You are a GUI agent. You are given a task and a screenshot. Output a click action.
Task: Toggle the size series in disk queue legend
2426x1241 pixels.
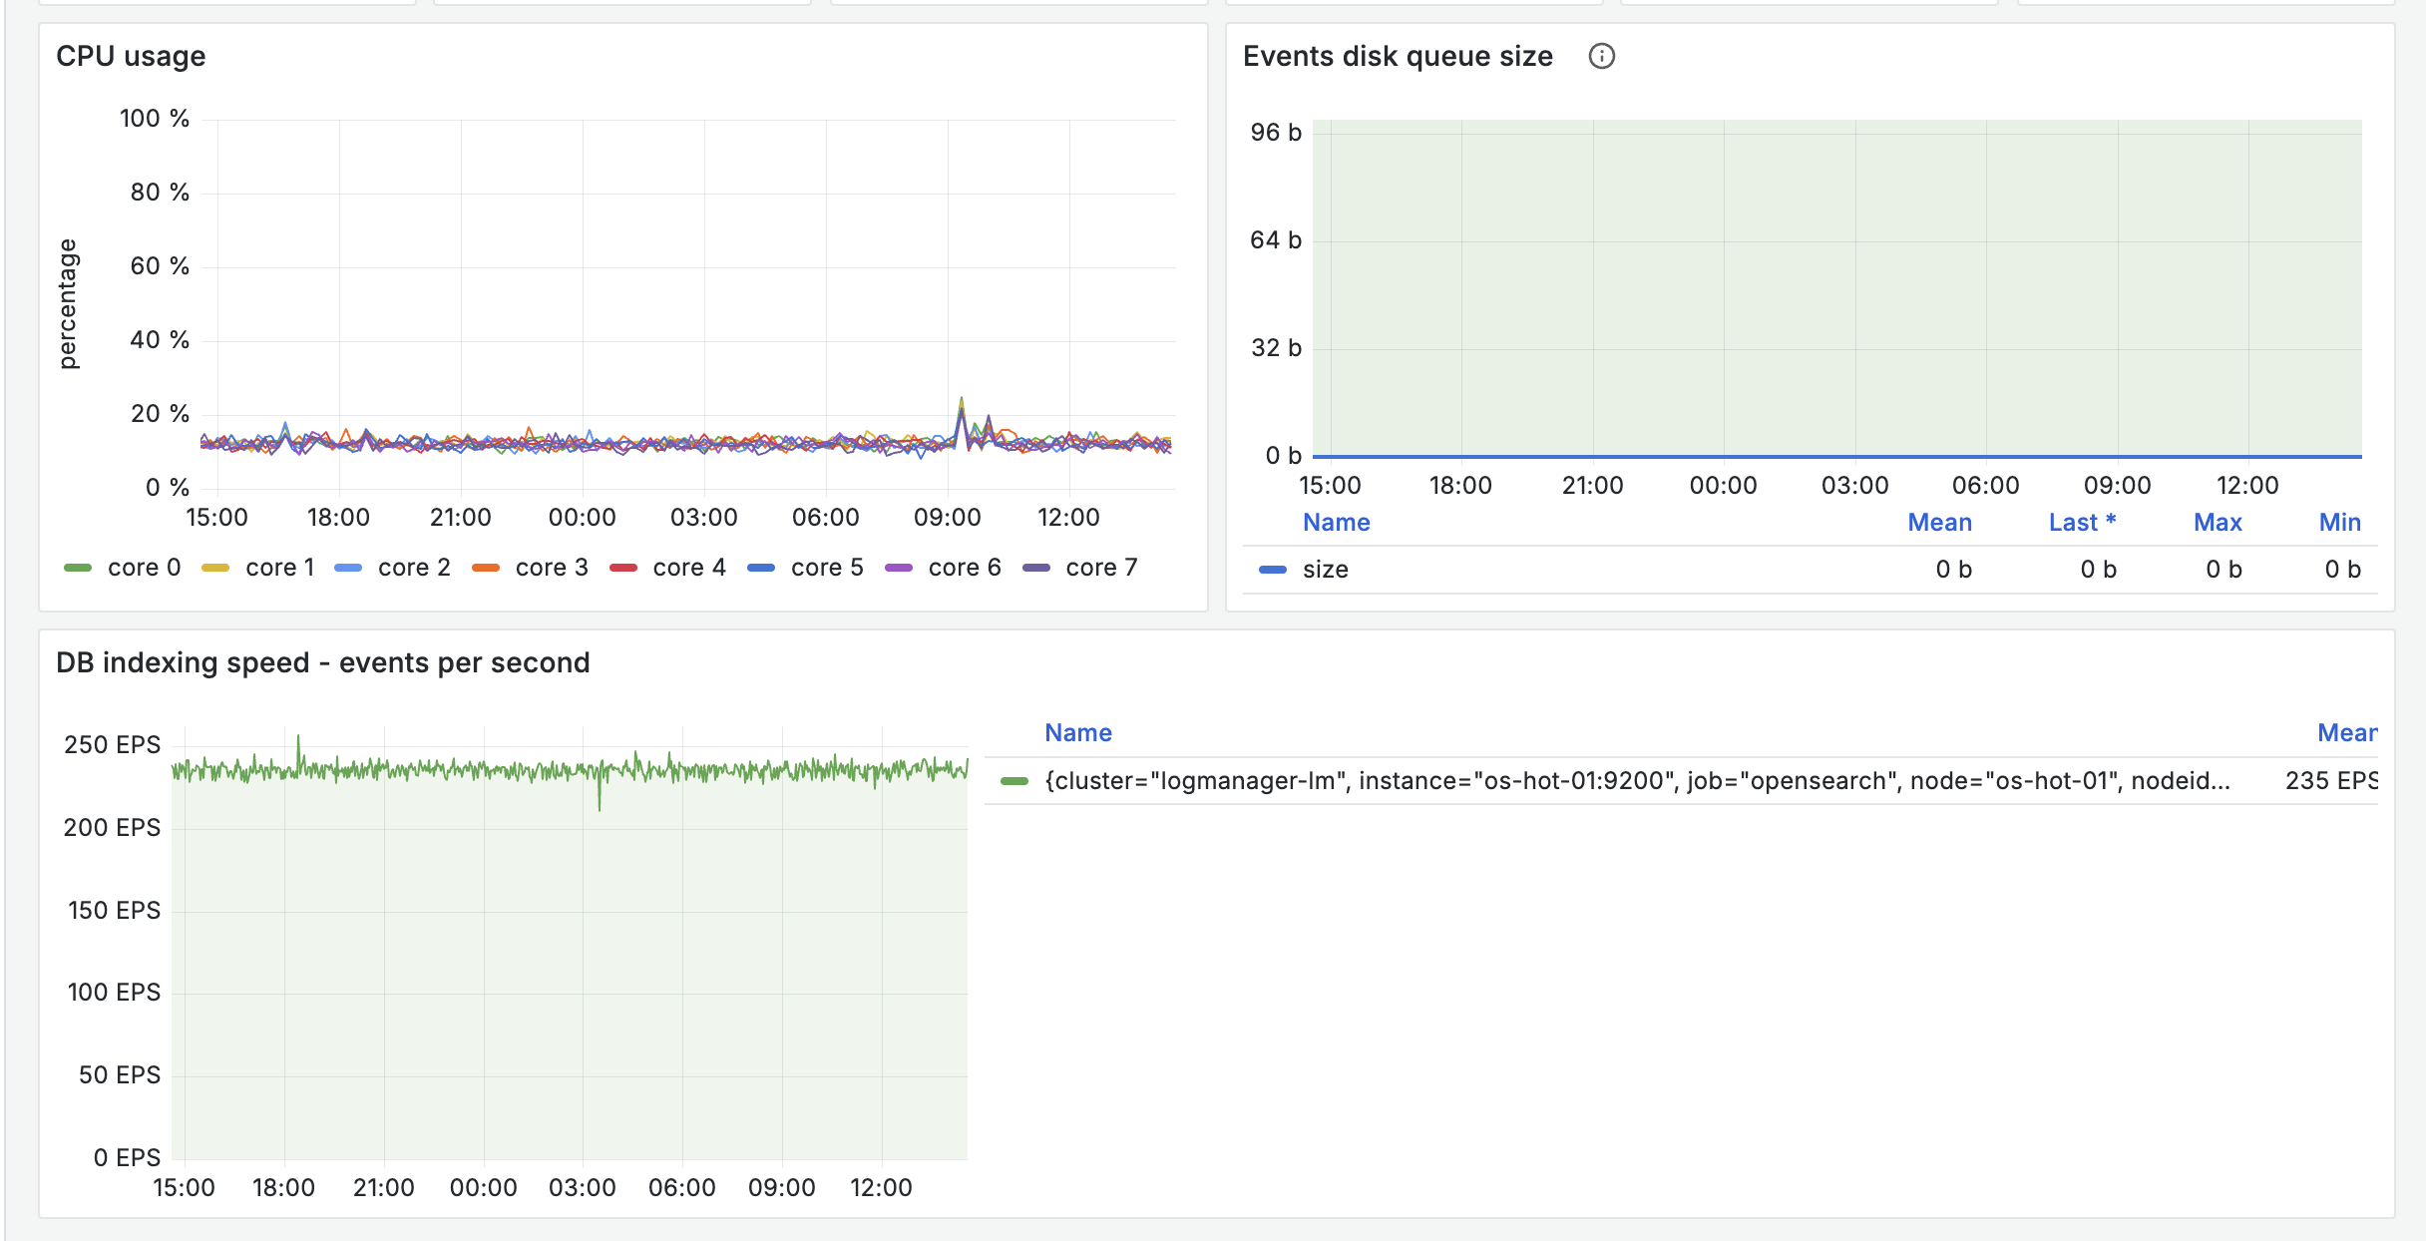pos(1325,570)
